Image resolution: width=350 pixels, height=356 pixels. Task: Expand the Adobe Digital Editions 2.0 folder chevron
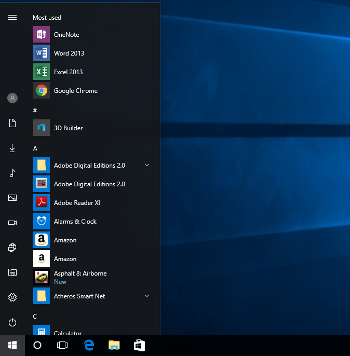[x=147, y=165]
